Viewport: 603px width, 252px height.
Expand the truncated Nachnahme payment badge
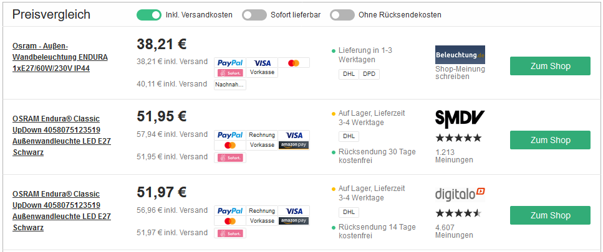229,85
